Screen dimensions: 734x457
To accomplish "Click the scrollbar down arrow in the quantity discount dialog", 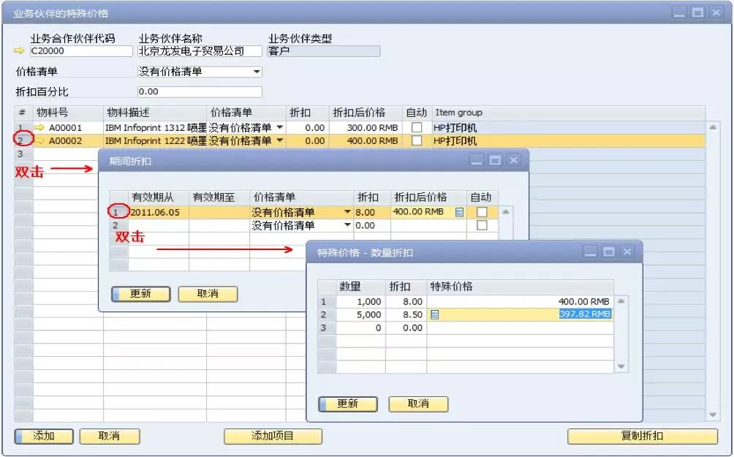I will point(620,366).
